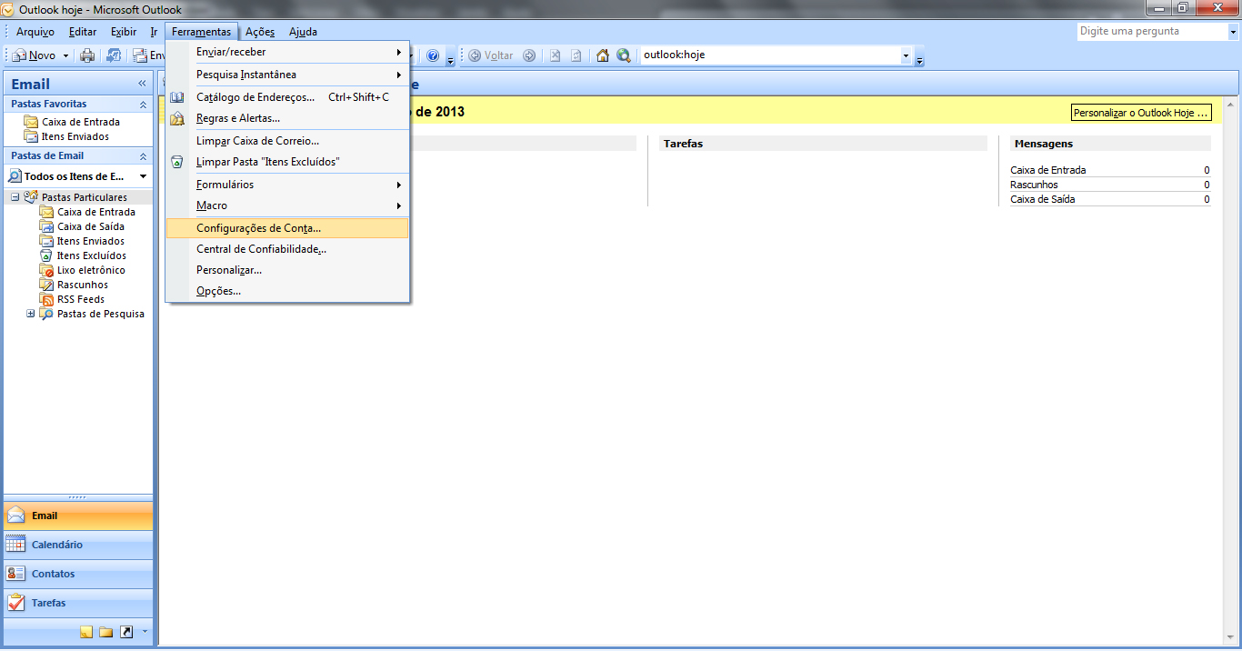The width and height of the screenshot is (1242, 651).
Task: Open Shortcuts via the arrow shortcut icon
Action: (126, 632)
